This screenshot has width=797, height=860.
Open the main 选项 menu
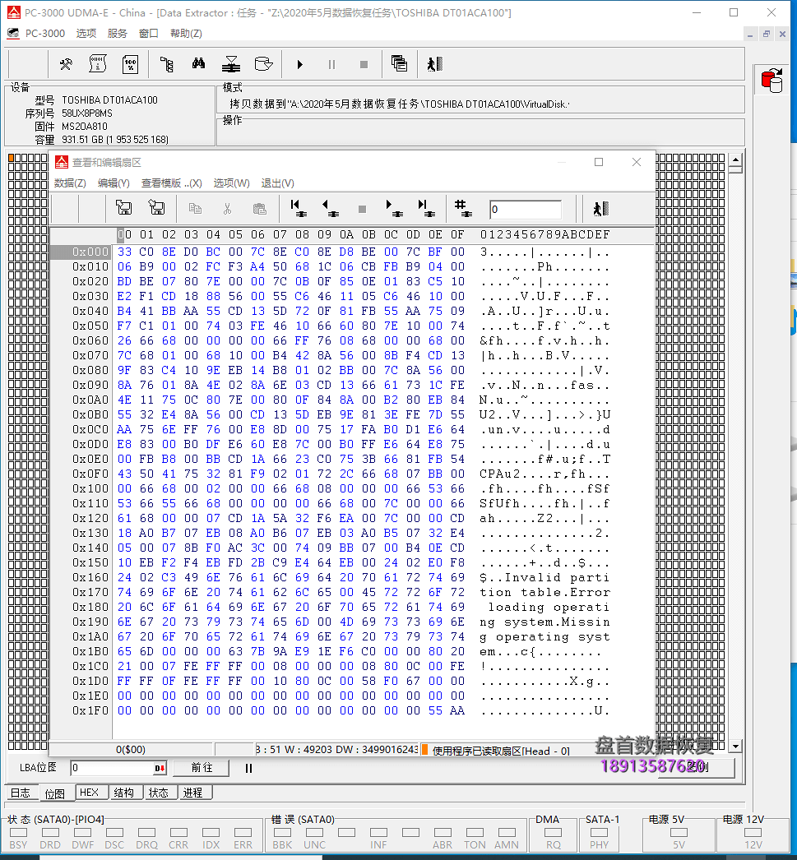[86, 34]
